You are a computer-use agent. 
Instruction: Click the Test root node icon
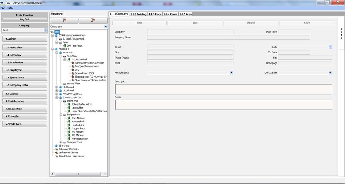[52, 32]
